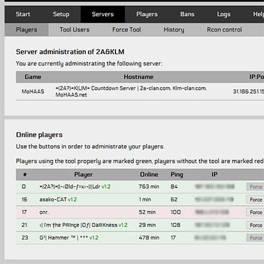Image resolution: width=264 pixels, height=264 pixels.
Task: Click ping value 108
Action: (176, 225)
